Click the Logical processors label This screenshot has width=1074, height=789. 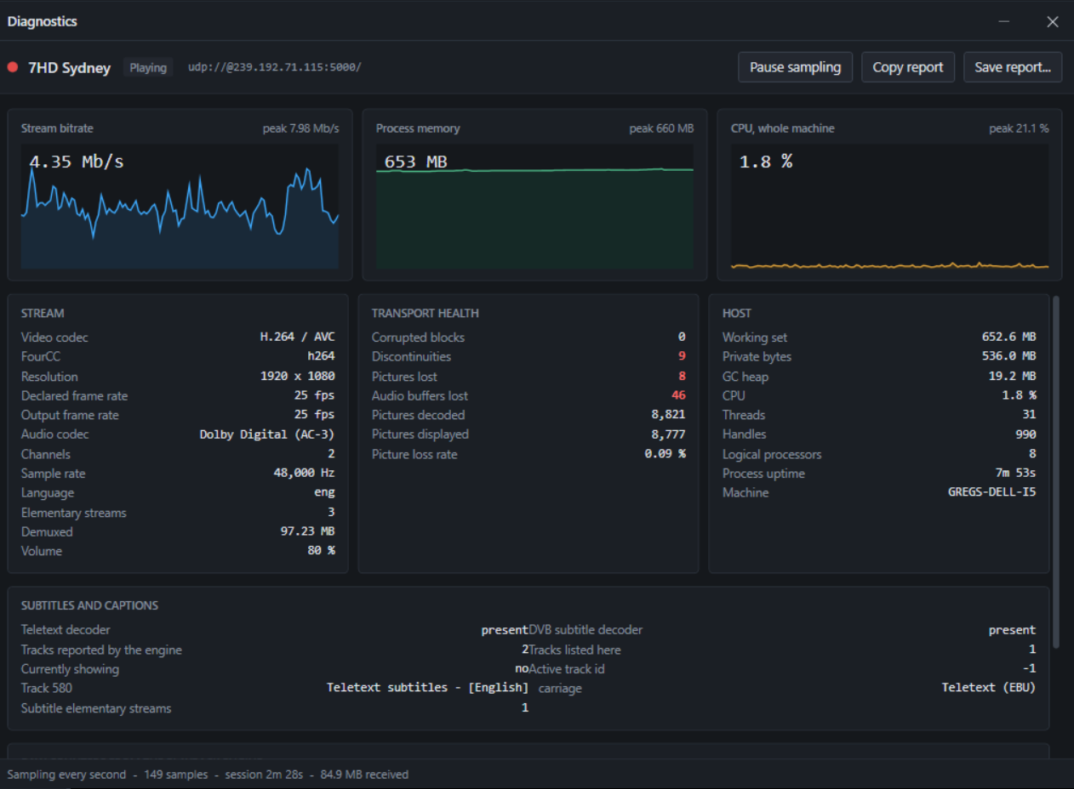click(772, 455)
